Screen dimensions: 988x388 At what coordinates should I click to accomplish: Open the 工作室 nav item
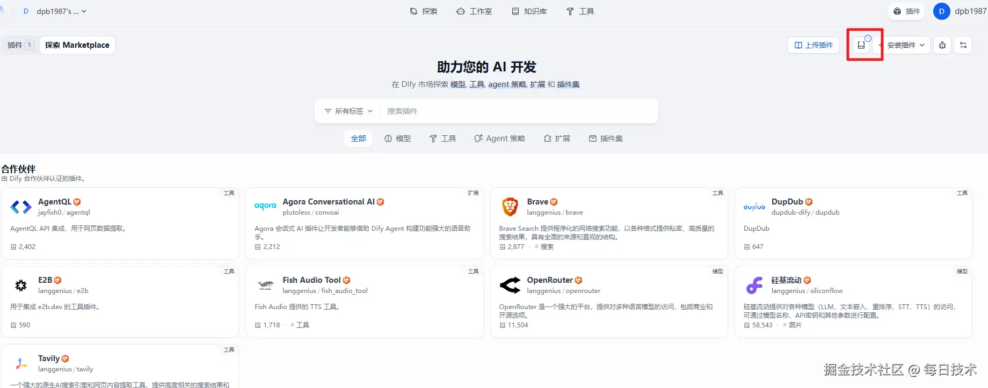tap(474, 11)
